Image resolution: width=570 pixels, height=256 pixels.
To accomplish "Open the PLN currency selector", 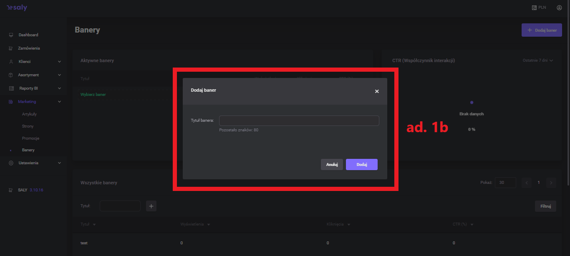I will [x=539, y=8].
